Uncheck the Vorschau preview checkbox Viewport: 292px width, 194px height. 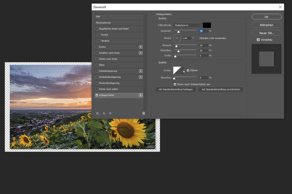point(258,40)
